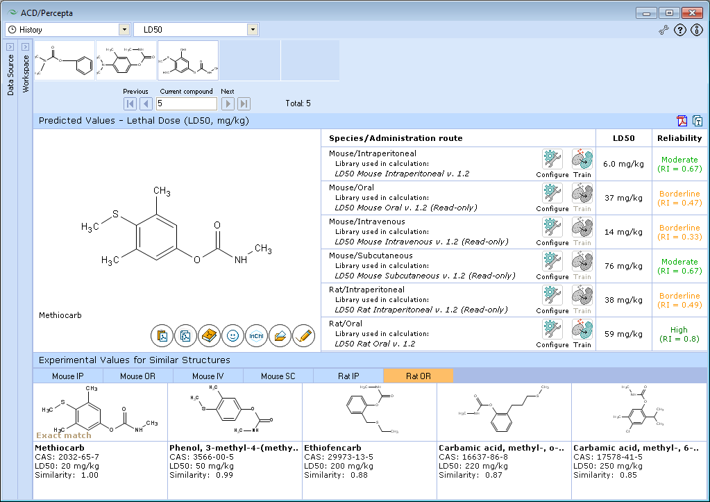710x502 pixels.
Task: Train the Rat/Oral model
Action: (x=582, y=329)
